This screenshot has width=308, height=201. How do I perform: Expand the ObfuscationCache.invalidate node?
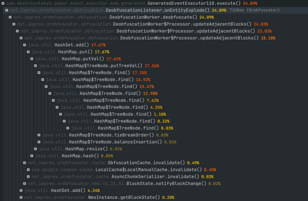(25, 163)
